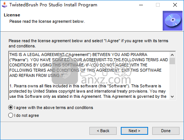Image resolution: width=184 pixels, height=140 pixels.
Task: Click the Done button
Action: (166, 131)
